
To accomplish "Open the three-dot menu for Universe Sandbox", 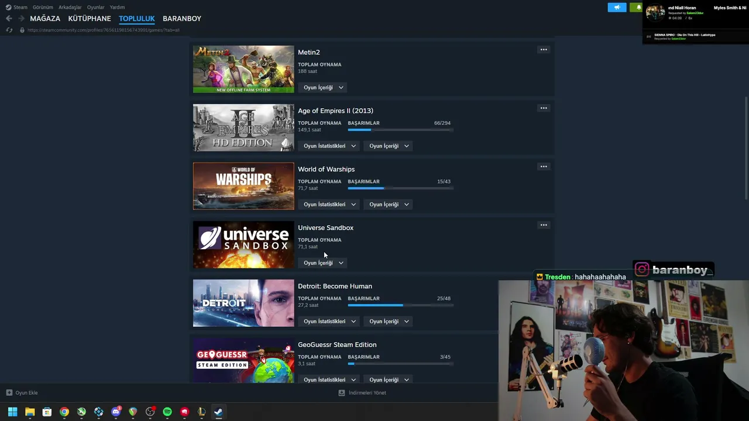I will [x=544, y=225].
